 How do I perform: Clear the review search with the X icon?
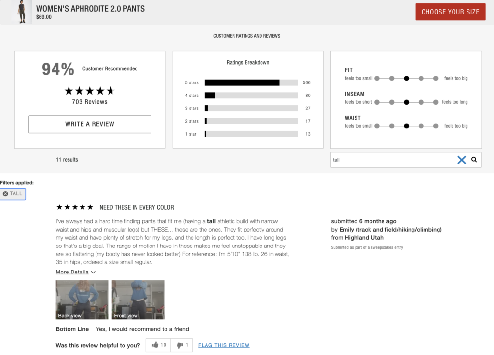(461, 160)
